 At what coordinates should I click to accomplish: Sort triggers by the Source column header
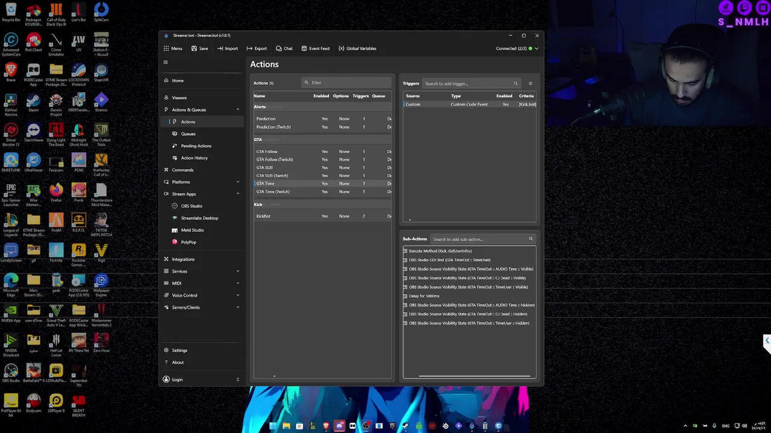(413, 96)
